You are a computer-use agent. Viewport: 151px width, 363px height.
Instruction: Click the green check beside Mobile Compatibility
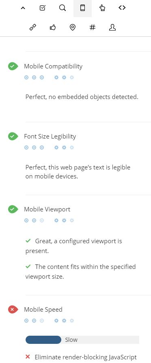13,66
